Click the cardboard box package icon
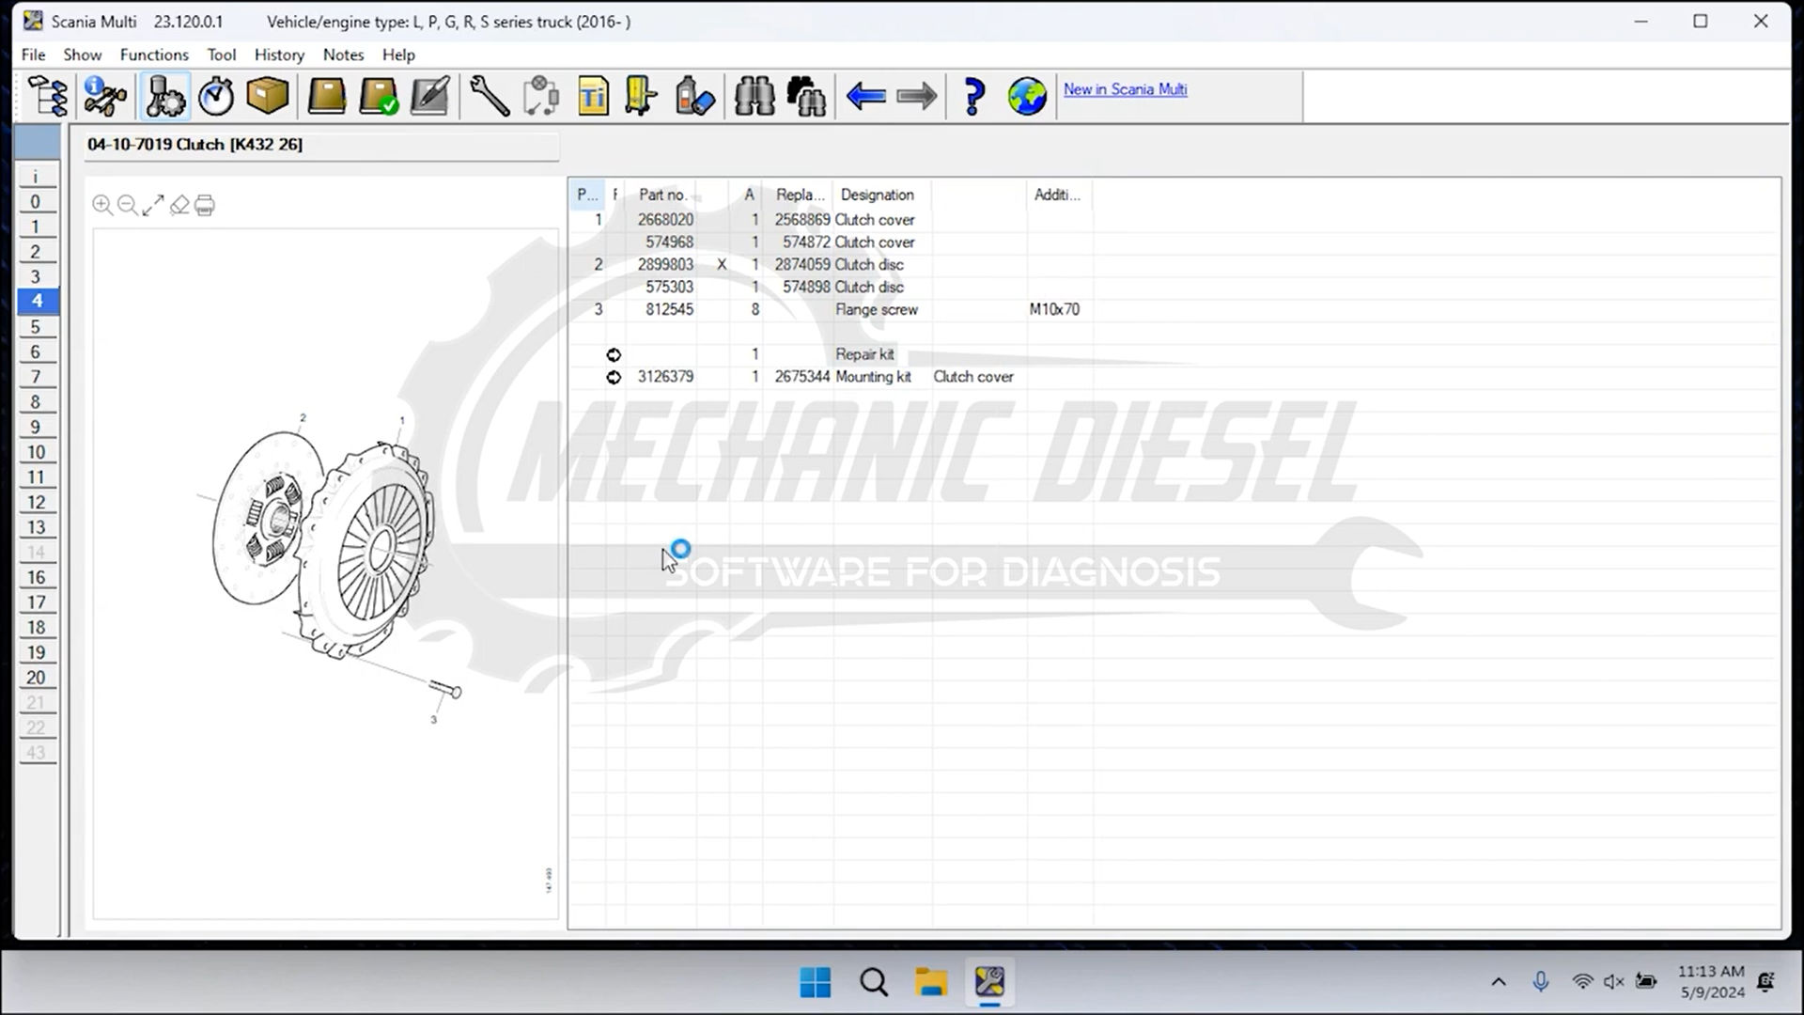Viewport: 1804px width, 1015px height. click(267, 96)
